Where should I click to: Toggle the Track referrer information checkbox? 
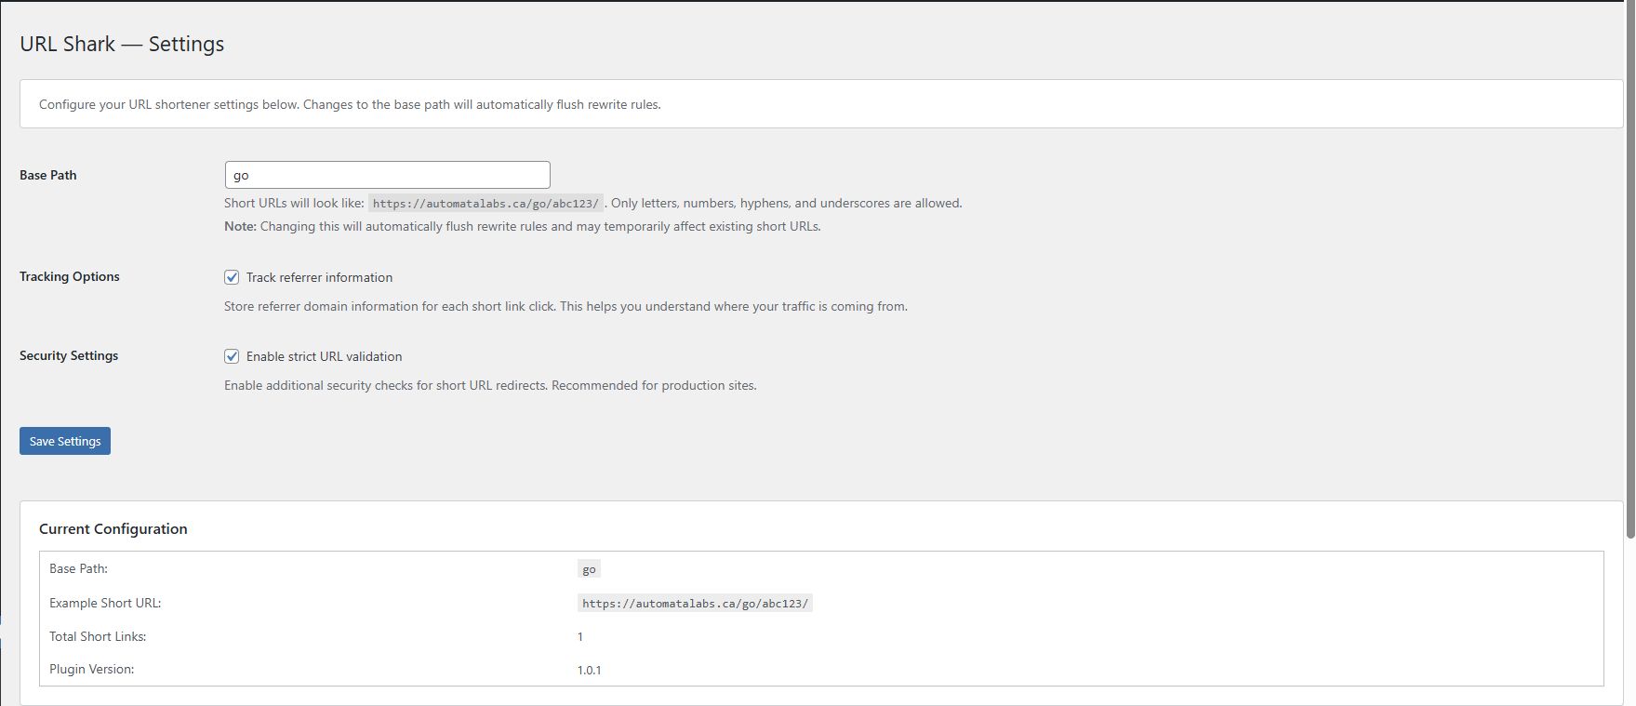232,277
